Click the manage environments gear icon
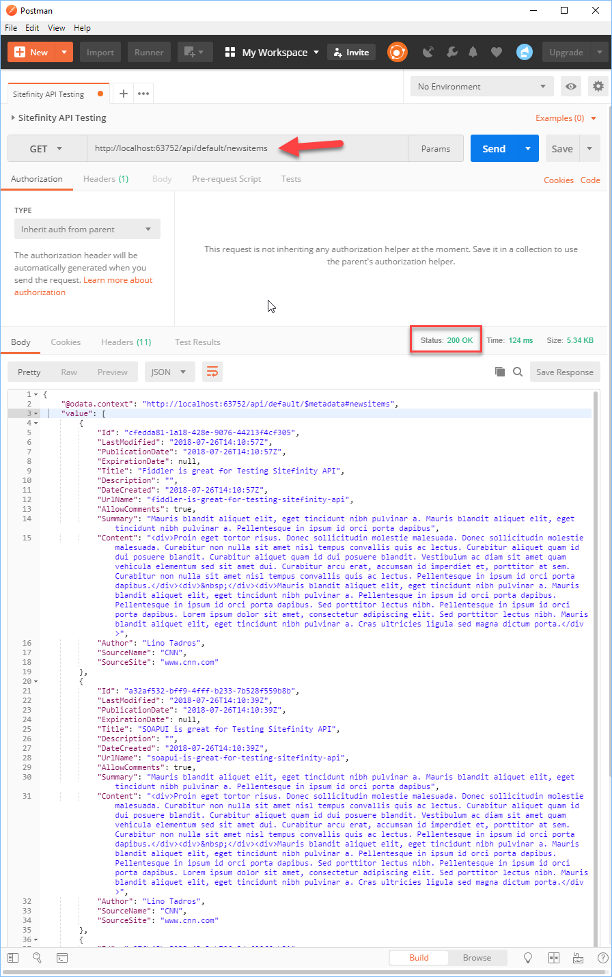The image size is (612, 977). tap(598, 86)
